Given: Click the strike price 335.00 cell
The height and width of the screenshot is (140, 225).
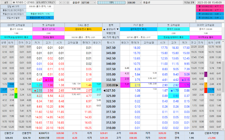Looking at the screenshot, I should (x=111, y=74).
